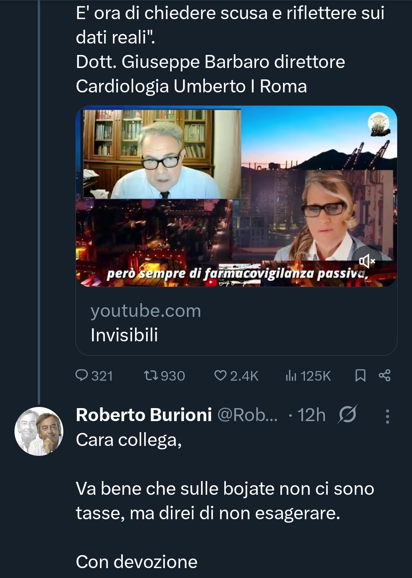Tap the 2.4K likes count
The image size is (412, 578).
(x=244, y=376)
